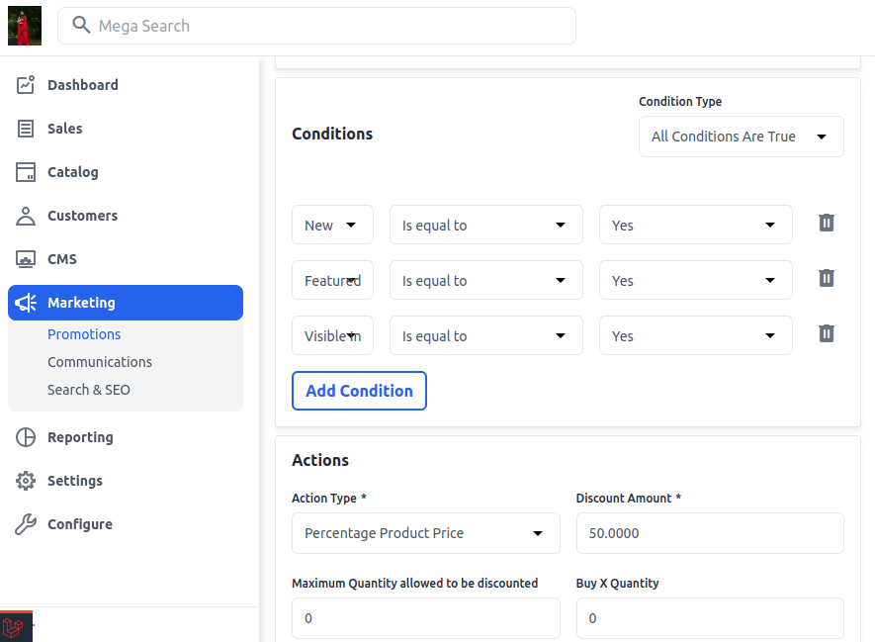Click the Configure wrench icon
The width and height of the screenshot is (875, 642).
coord(25,524)
